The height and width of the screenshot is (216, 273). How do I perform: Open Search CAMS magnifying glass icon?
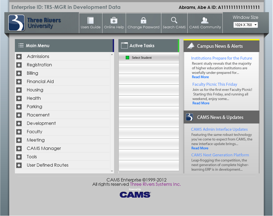pos(174,20)
